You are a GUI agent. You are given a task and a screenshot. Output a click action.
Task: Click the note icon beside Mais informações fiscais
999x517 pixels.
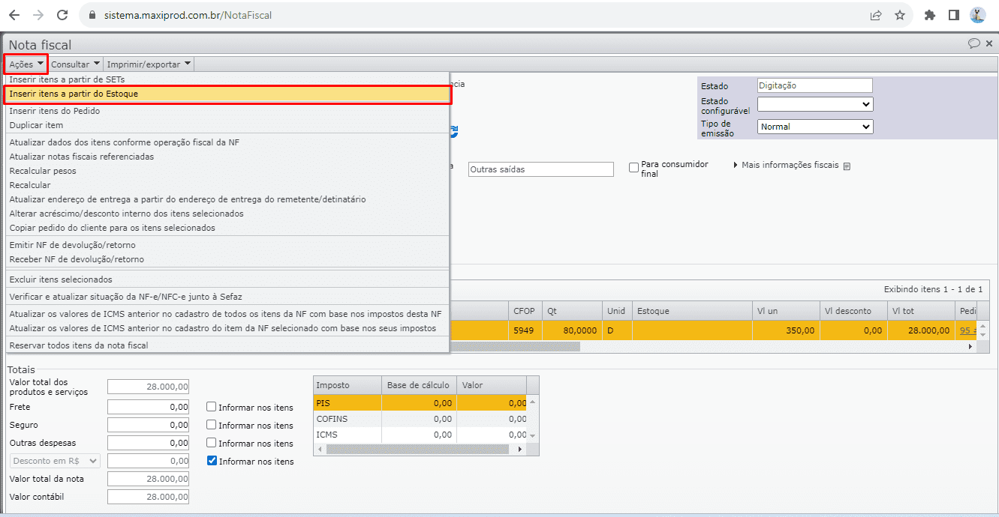pos(847,166)
